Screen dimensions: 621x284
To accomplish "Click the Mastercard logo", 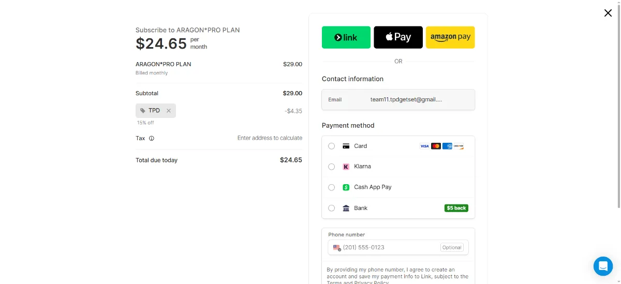I will click(x=436, y=146).
